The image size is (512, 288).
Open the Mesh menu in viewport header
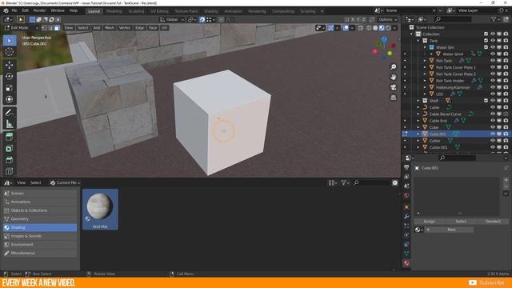(x=110, y=28)
